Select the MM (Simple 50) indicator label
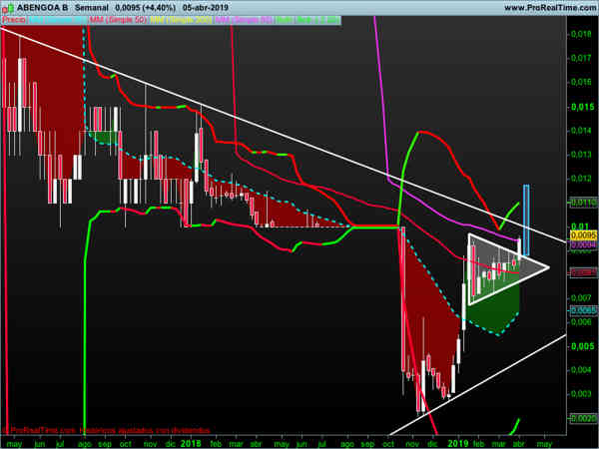 pyautogui.click(x=118, y=20)
